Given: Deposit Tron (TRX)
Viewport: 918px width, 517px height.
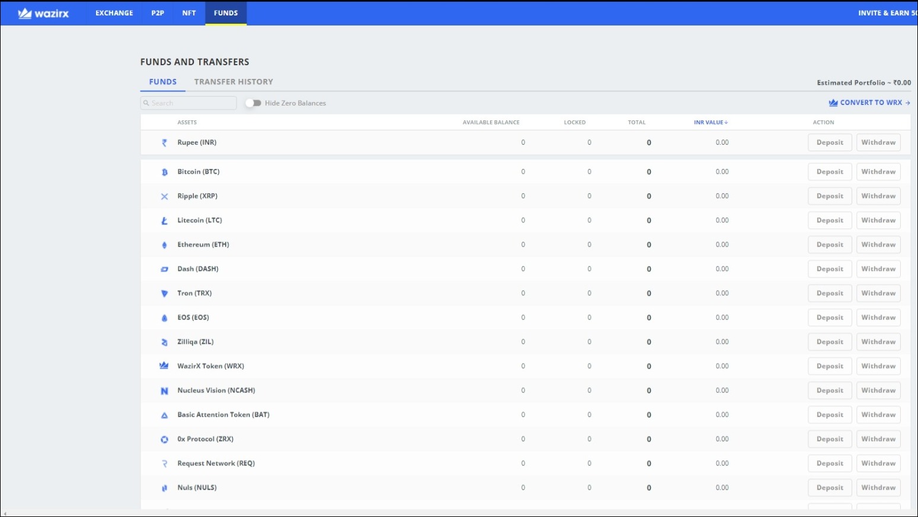Looking at the screenshot, I should tap(830, 293).
